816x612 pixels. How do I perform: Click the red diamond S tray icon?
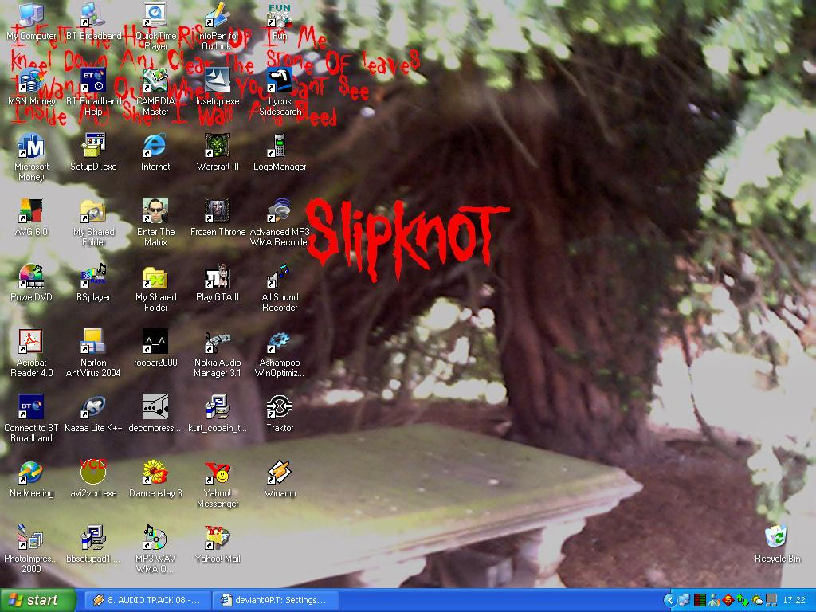728,601
